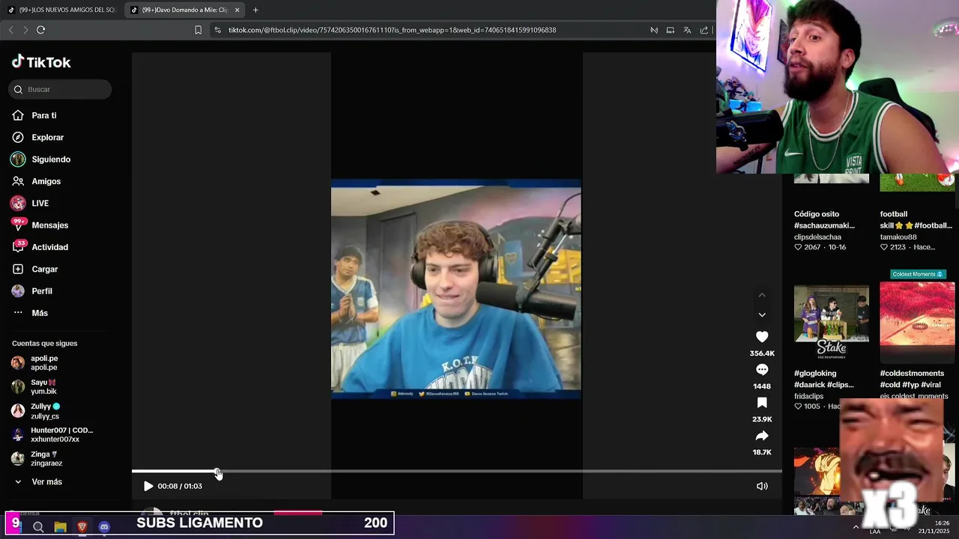Viewport: 959px width, 539px height.
Task: Like the video with the heart icon
Action: 762,337
